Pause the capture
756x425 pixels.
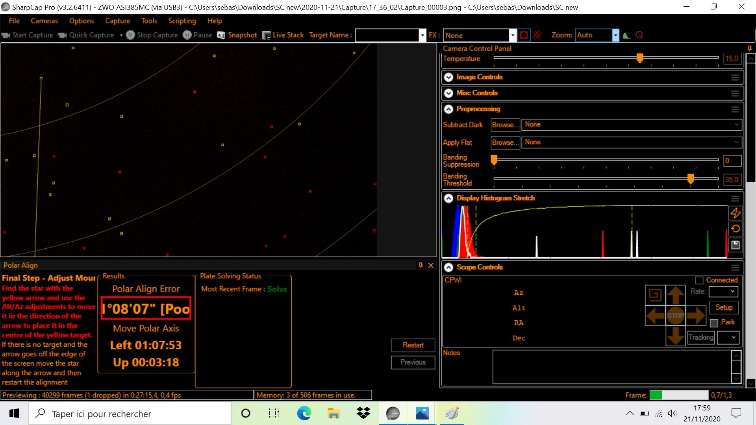pos(197,35)
